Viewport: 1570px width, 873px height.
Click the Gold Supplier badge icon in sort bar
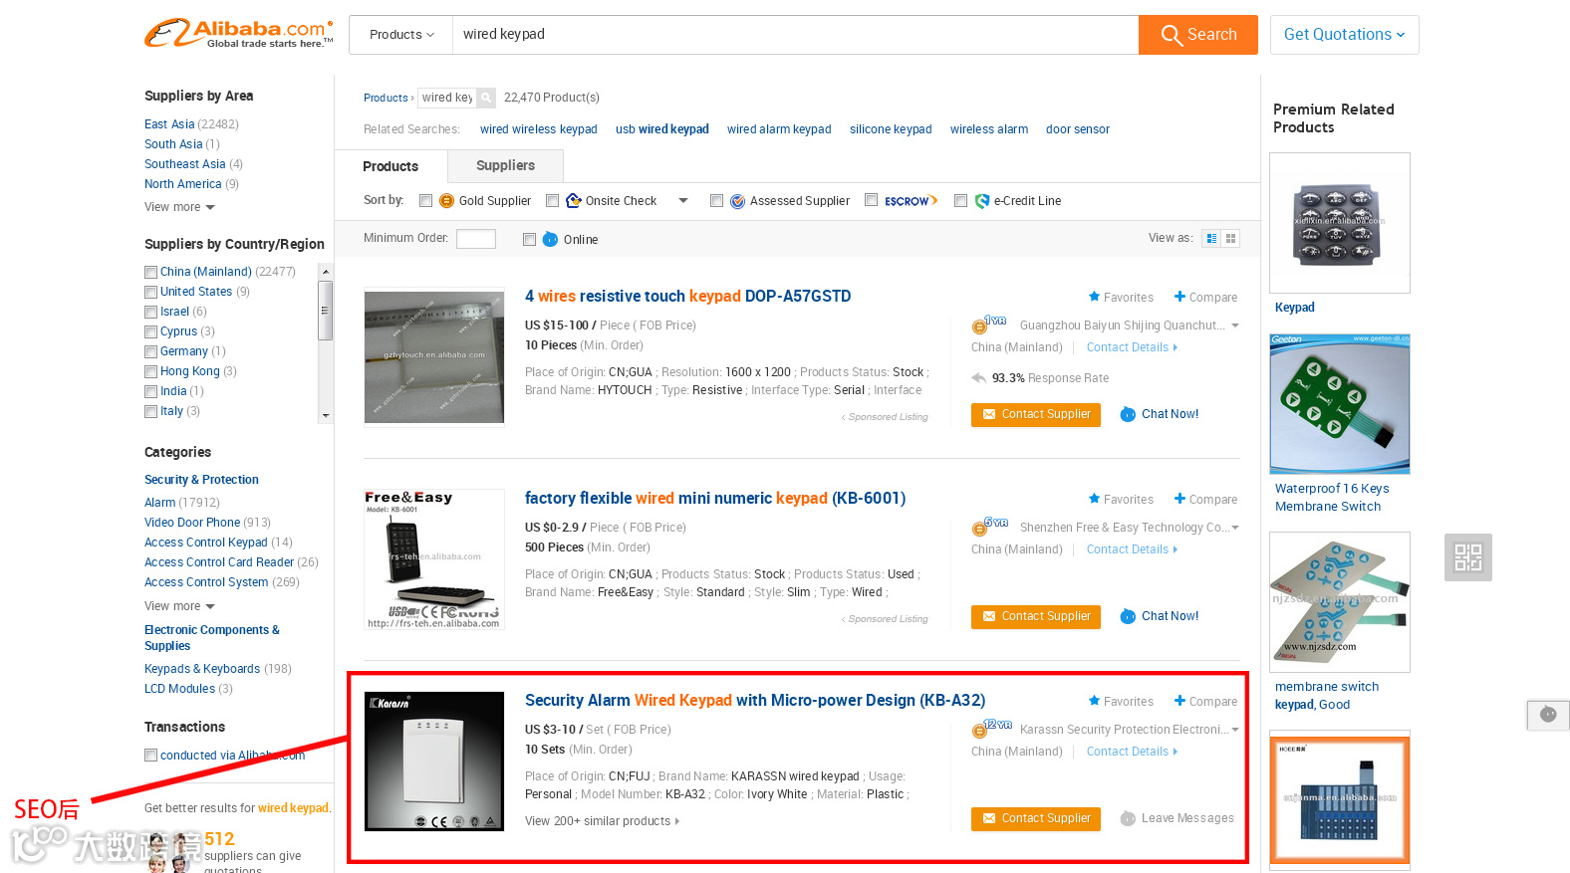(x=447, y=201)
